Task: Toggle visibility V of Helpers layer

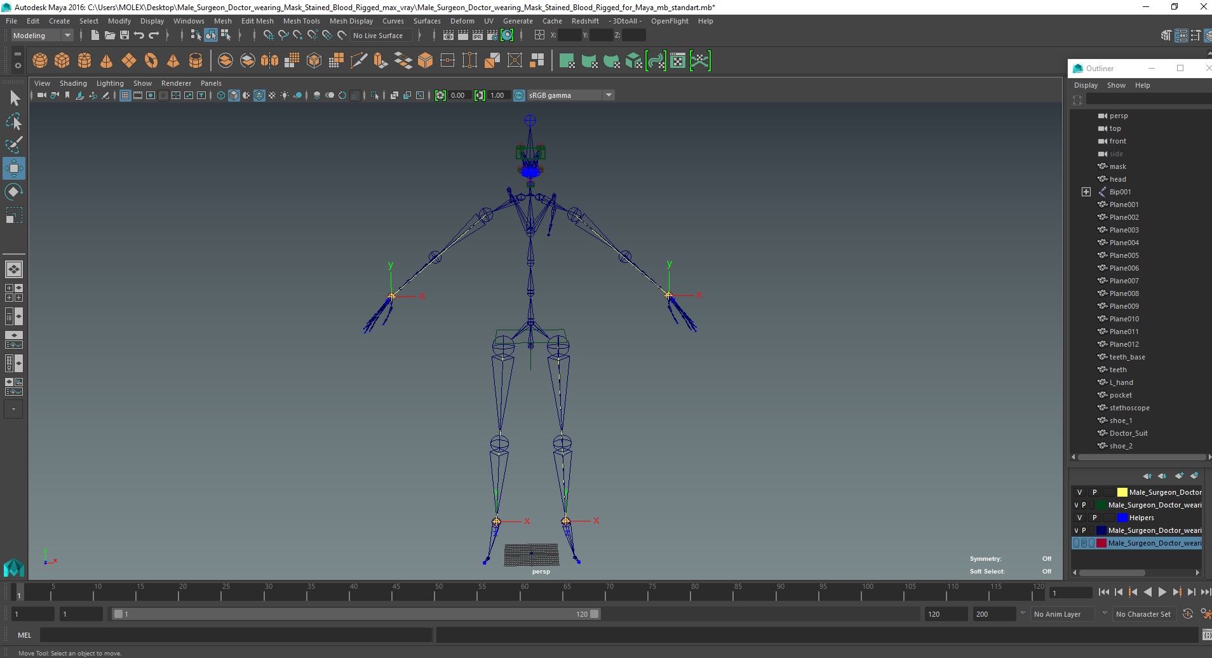Action: tap(1079, 518)
